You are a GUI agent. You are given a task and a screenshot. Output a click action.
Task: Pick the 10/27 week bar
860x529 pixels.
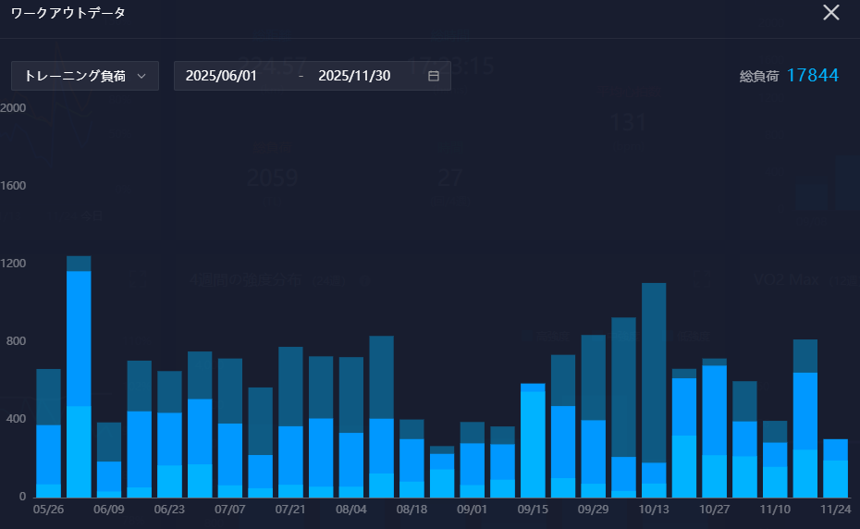point(714,428)
